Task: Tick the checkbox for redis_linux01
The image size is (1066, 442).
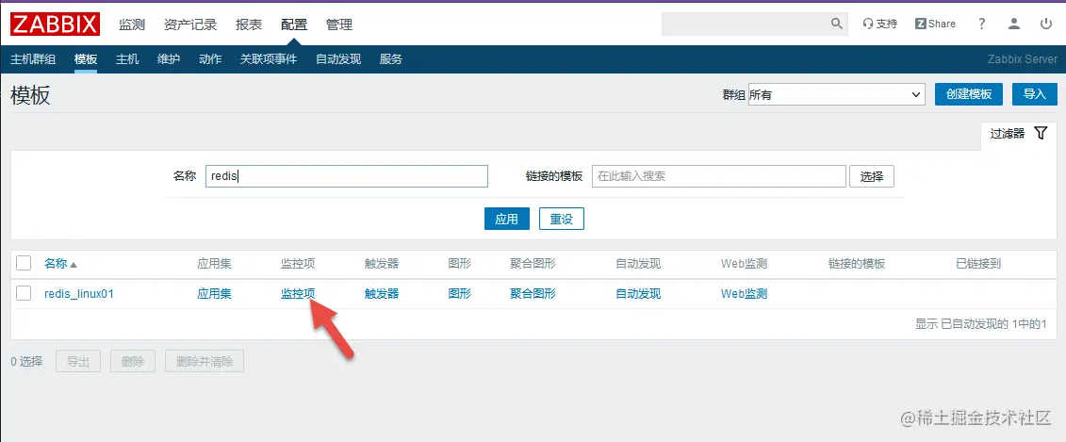Action: [x=24, y=293]
